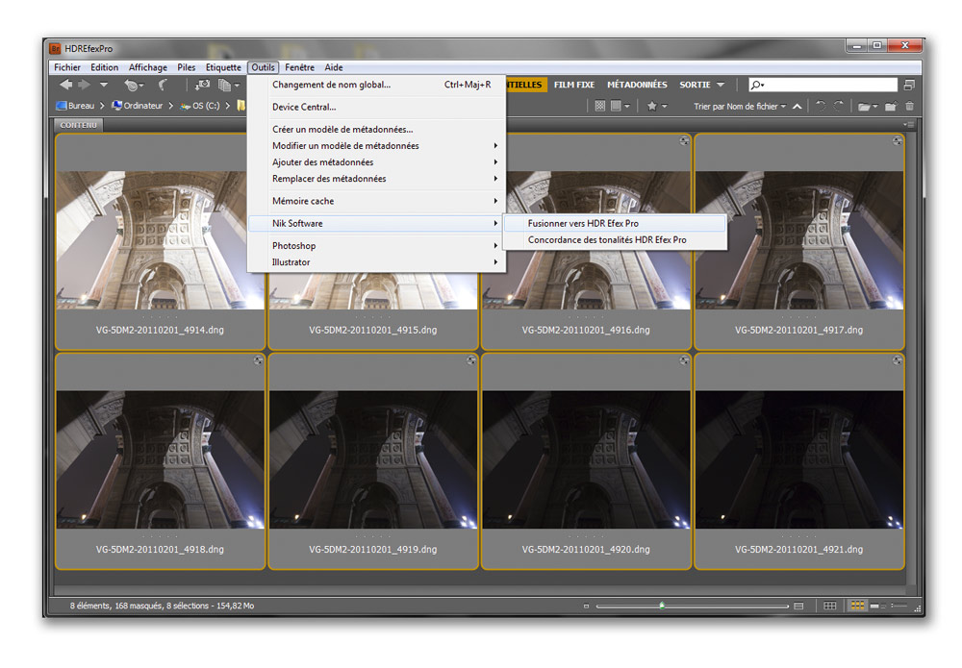Select thumbnail VG-5DM2-20110201_4921.dng
Viewport: 962px width, 668px height.
[x=799, y=460]
